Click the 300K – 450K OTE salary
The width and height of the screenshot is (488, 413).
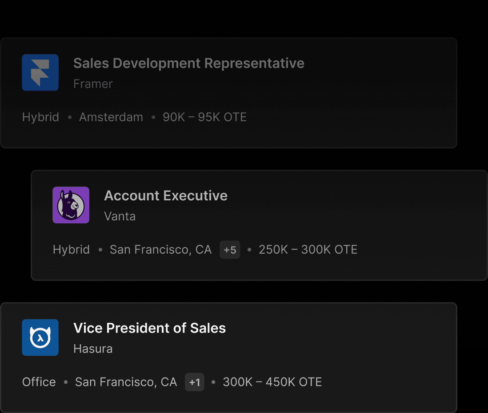[272, 382]
